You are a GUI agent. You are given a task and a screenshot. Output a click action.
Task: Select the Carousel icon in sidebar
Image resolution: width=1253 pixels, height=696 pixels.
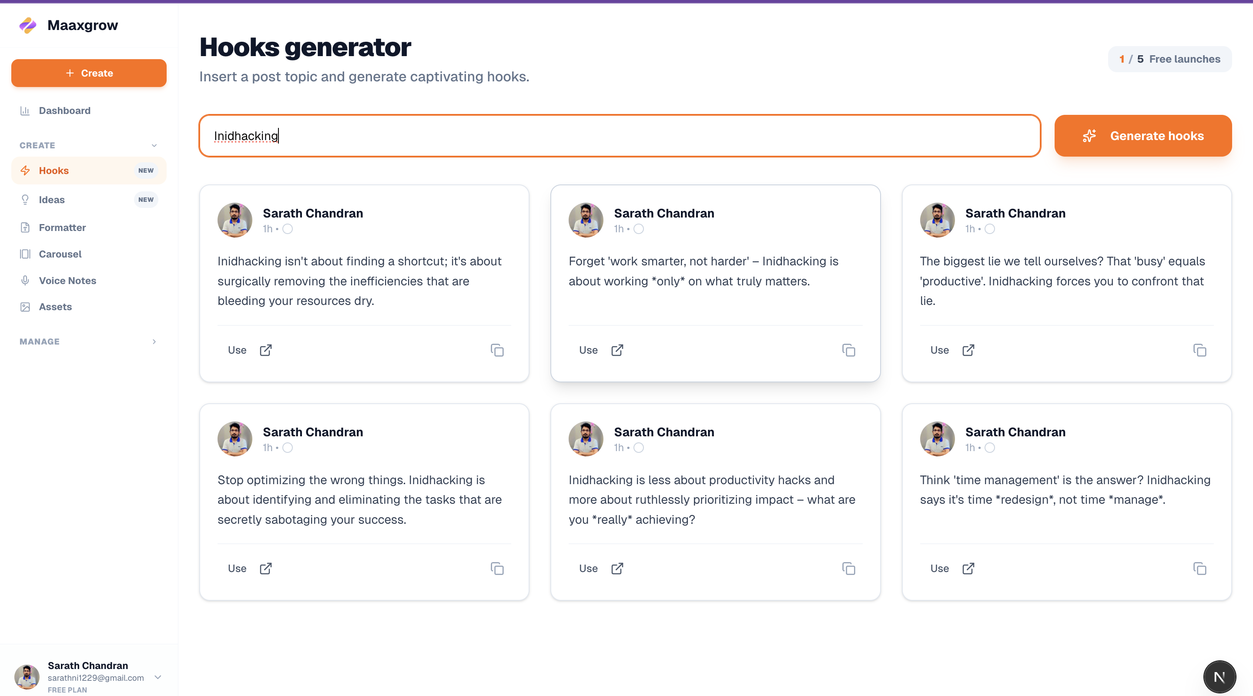pyautogui.click(x=25, y=254)
